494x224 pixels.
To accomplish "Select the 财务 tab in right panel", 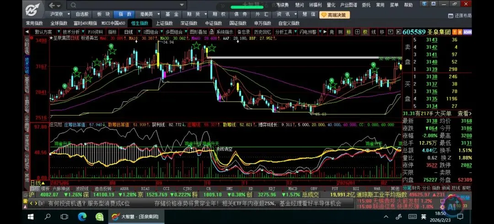I will pos(417,188).
